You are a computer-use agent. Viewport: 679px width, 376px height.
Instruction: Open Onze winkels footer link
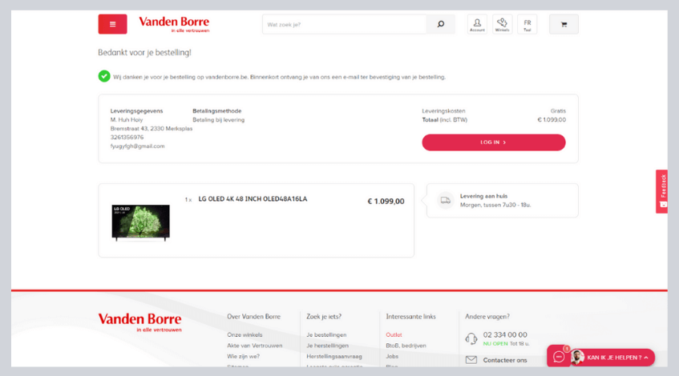(x=245, y=335)
